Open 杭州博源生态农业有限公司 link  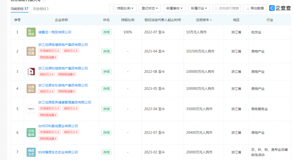58,152
